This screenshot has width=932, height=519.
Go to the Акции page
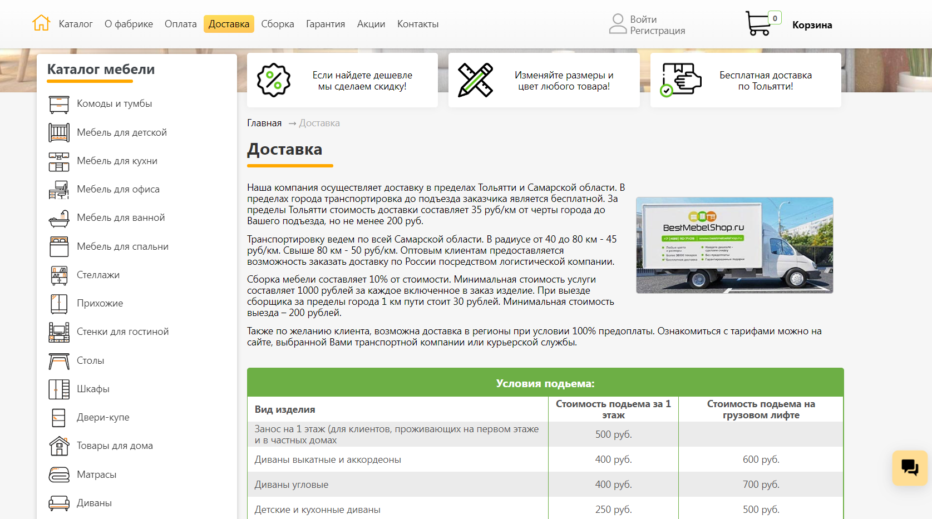(x=371, y=24)
